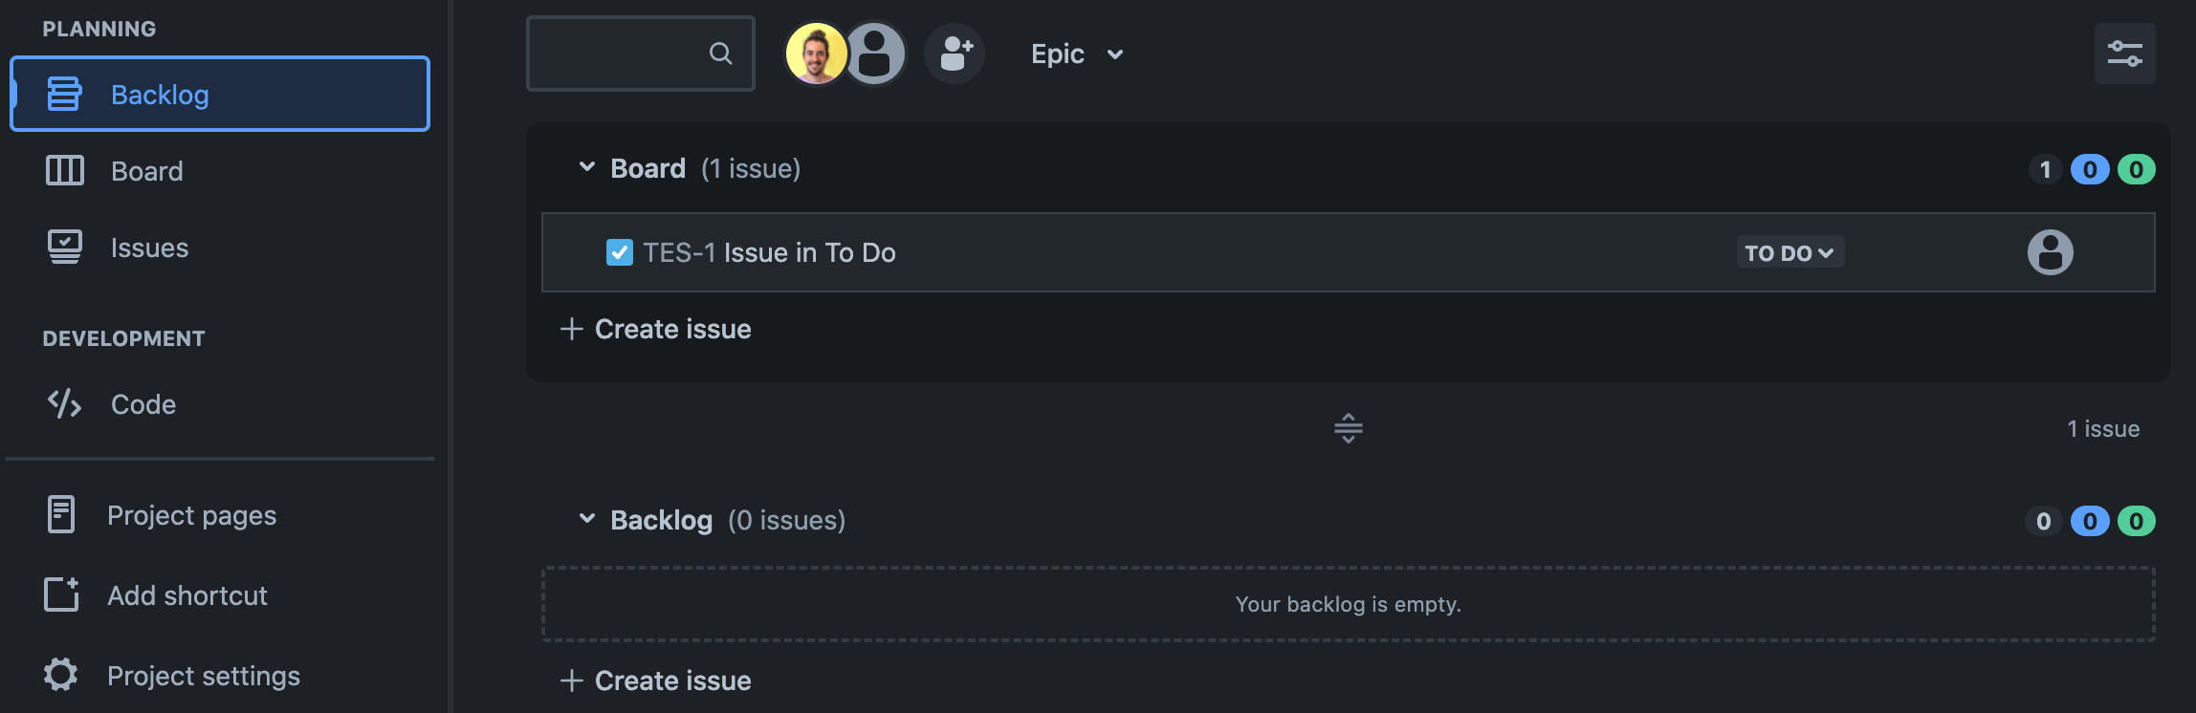The width and height of the screenshot is (2196, 713).
Task: Filter by the yellow user avatar
Action: pyautogui.click(x=816, y=54)
